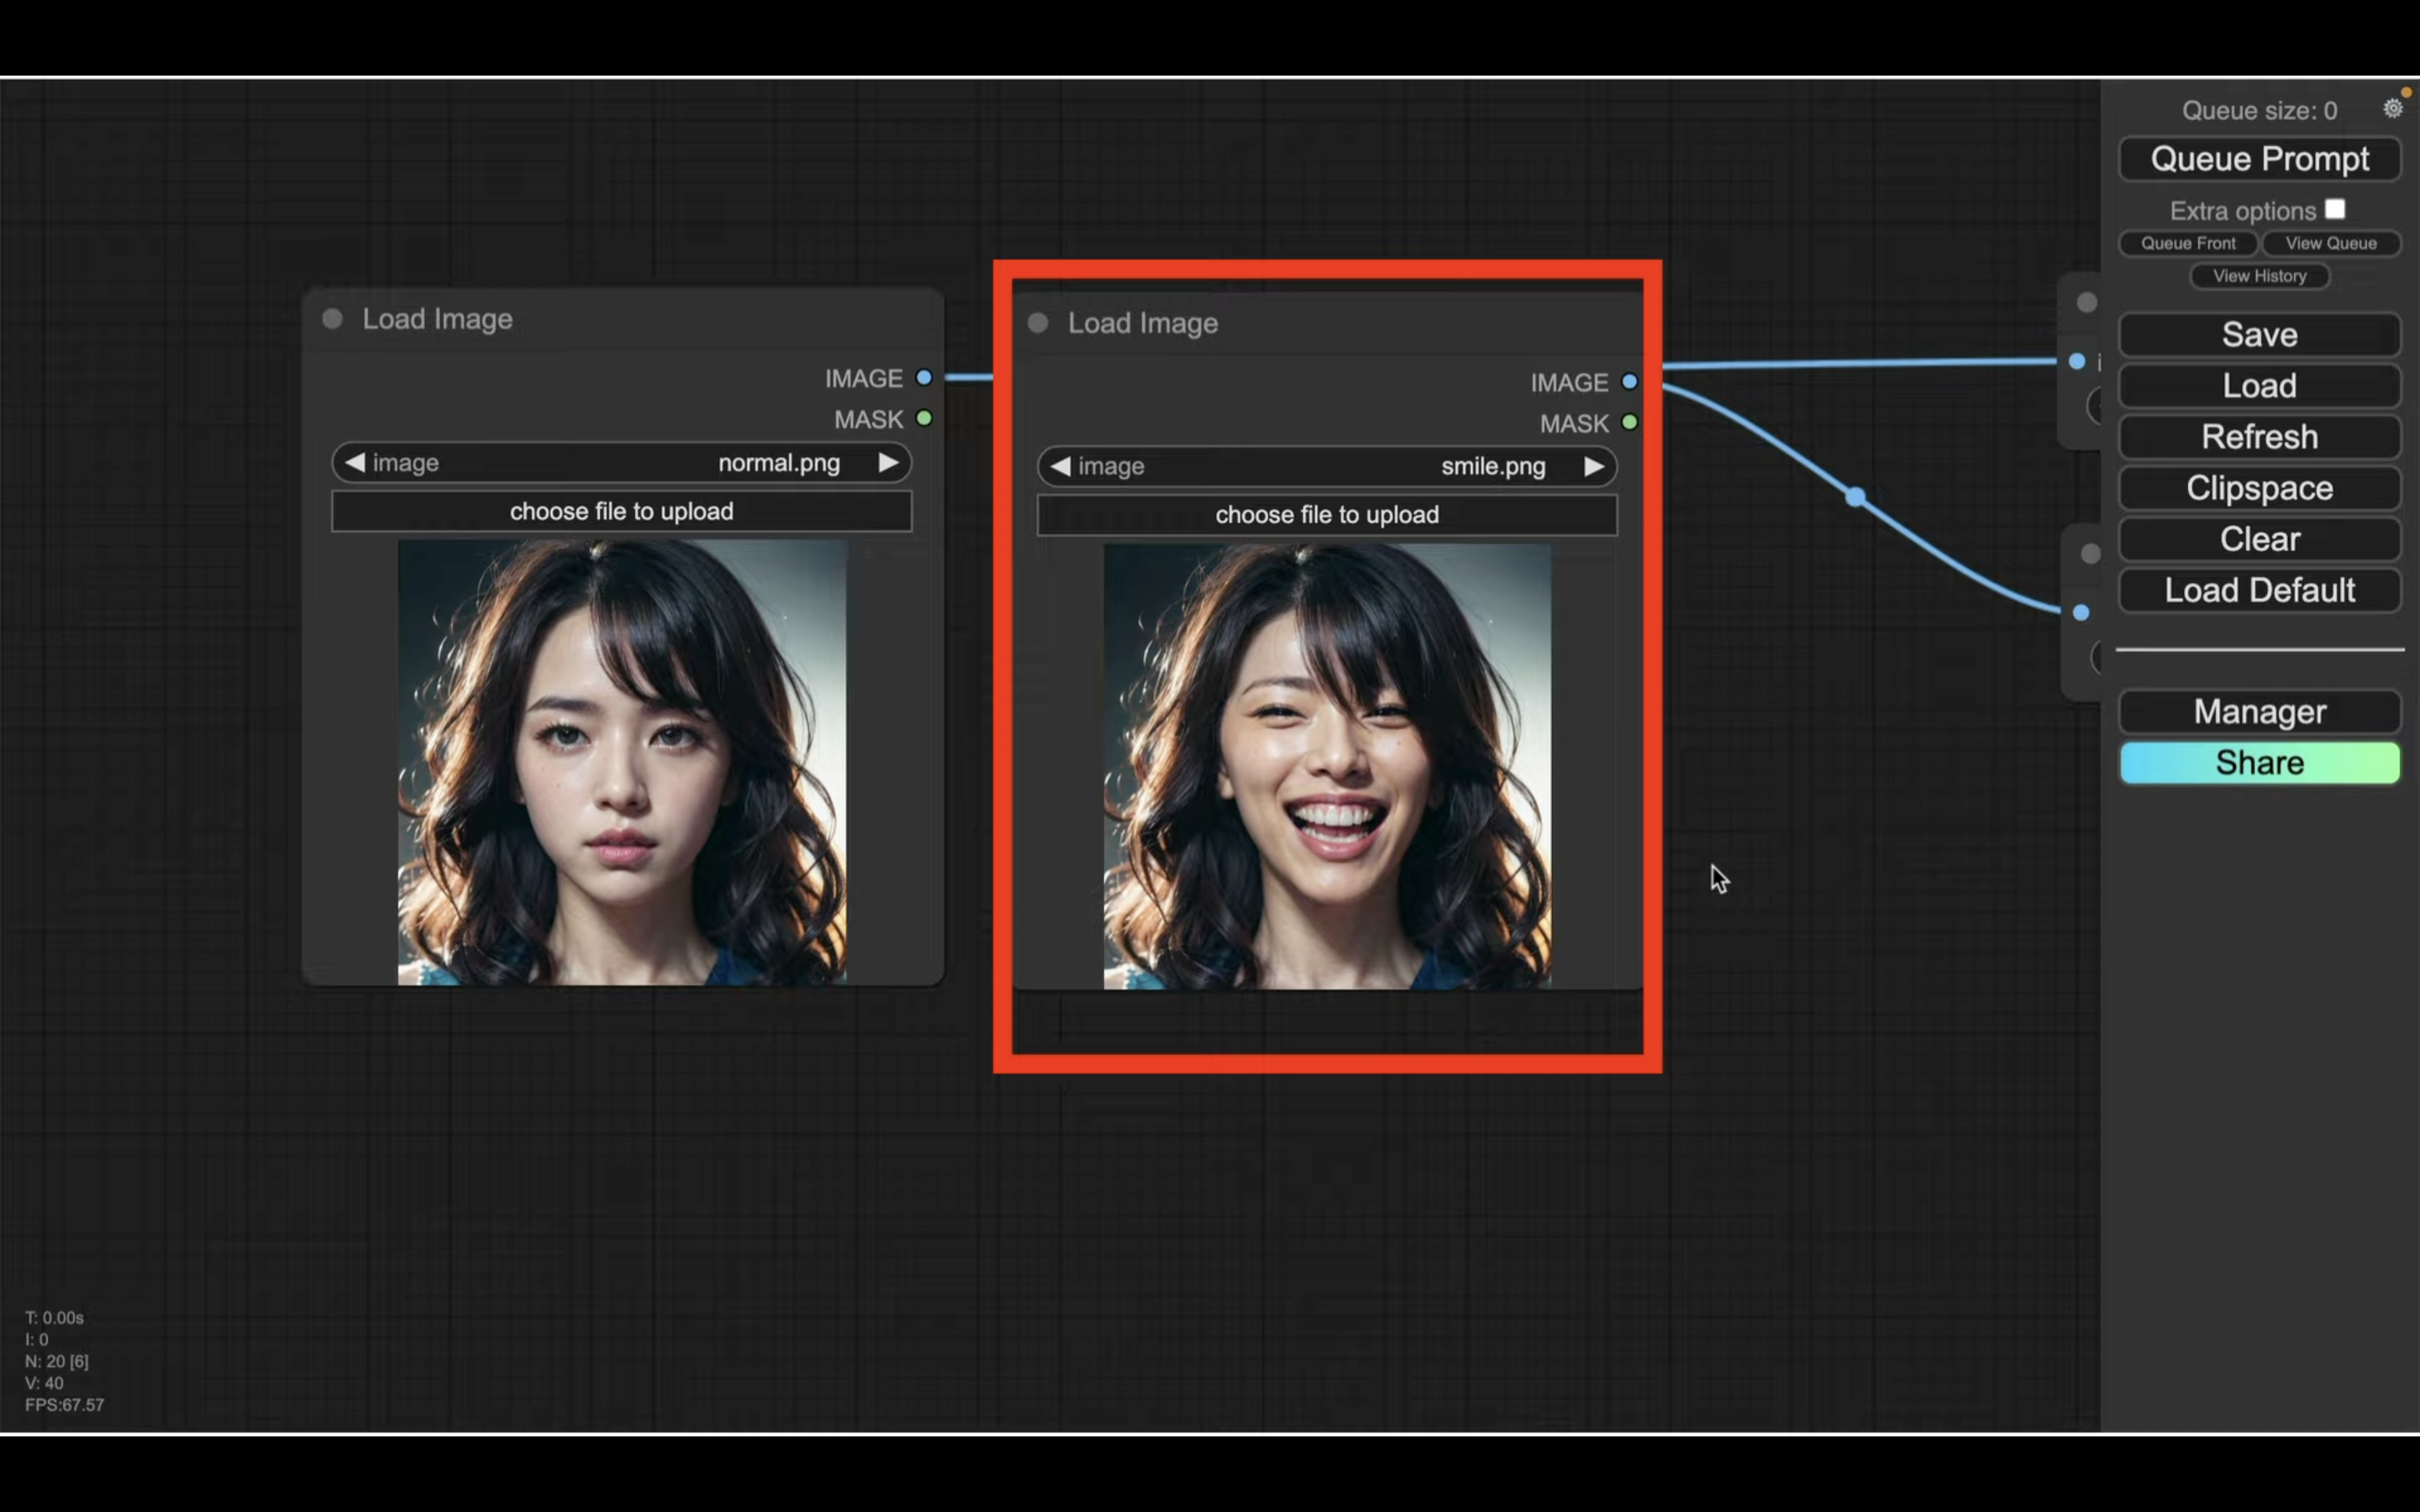Open image dropdown showing normal.png
Image resolution: width=2420 pixels, height=1512 pixels.
(621, 463)
